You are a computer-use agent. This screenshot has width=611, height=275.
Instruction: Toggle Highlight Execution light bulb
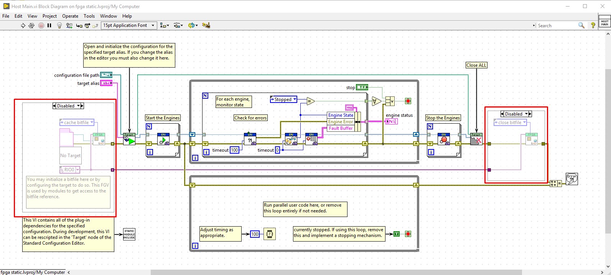click(59, 25)
